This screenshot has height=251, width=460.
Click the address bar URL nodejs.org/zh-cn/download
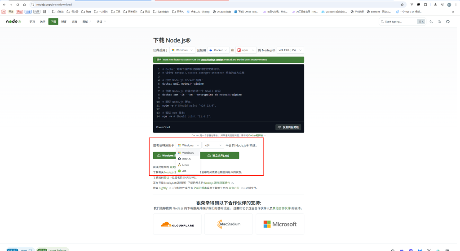tap(54, 4)
